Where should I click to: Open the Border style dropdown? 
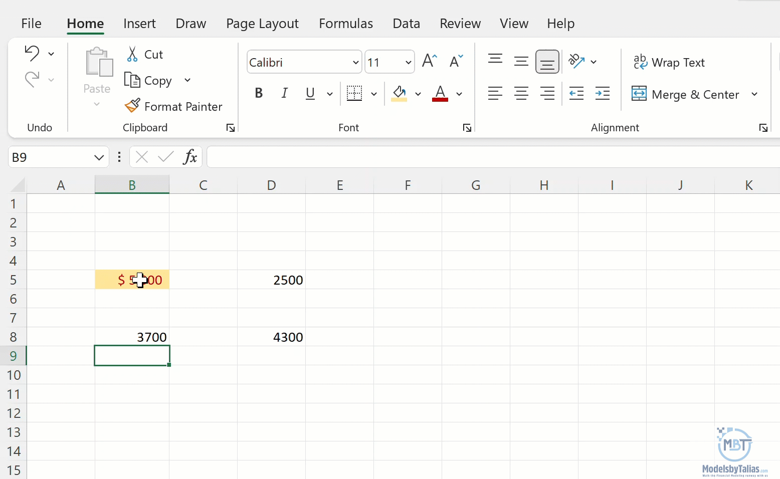[374, 94]
